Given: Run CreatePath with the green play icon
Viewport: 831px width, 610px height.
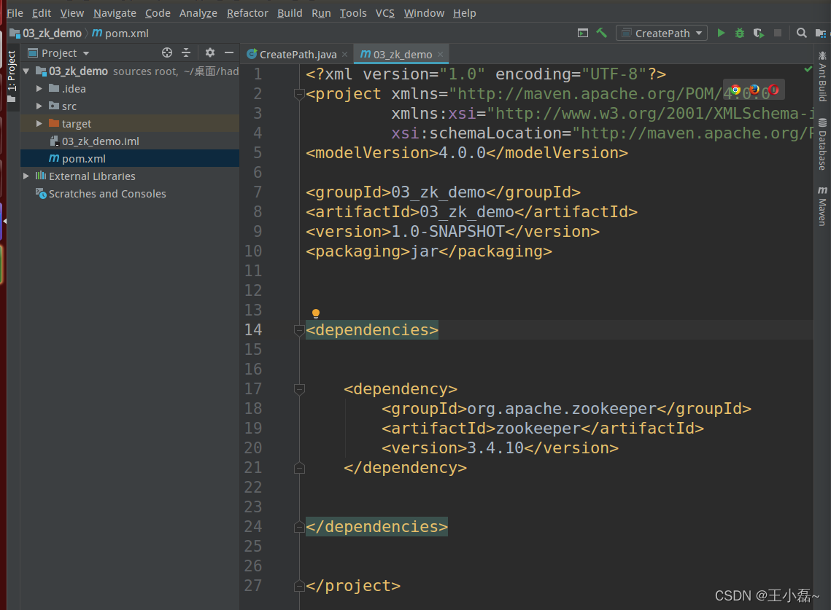Looking at the screenshot, I should point(721,33).
